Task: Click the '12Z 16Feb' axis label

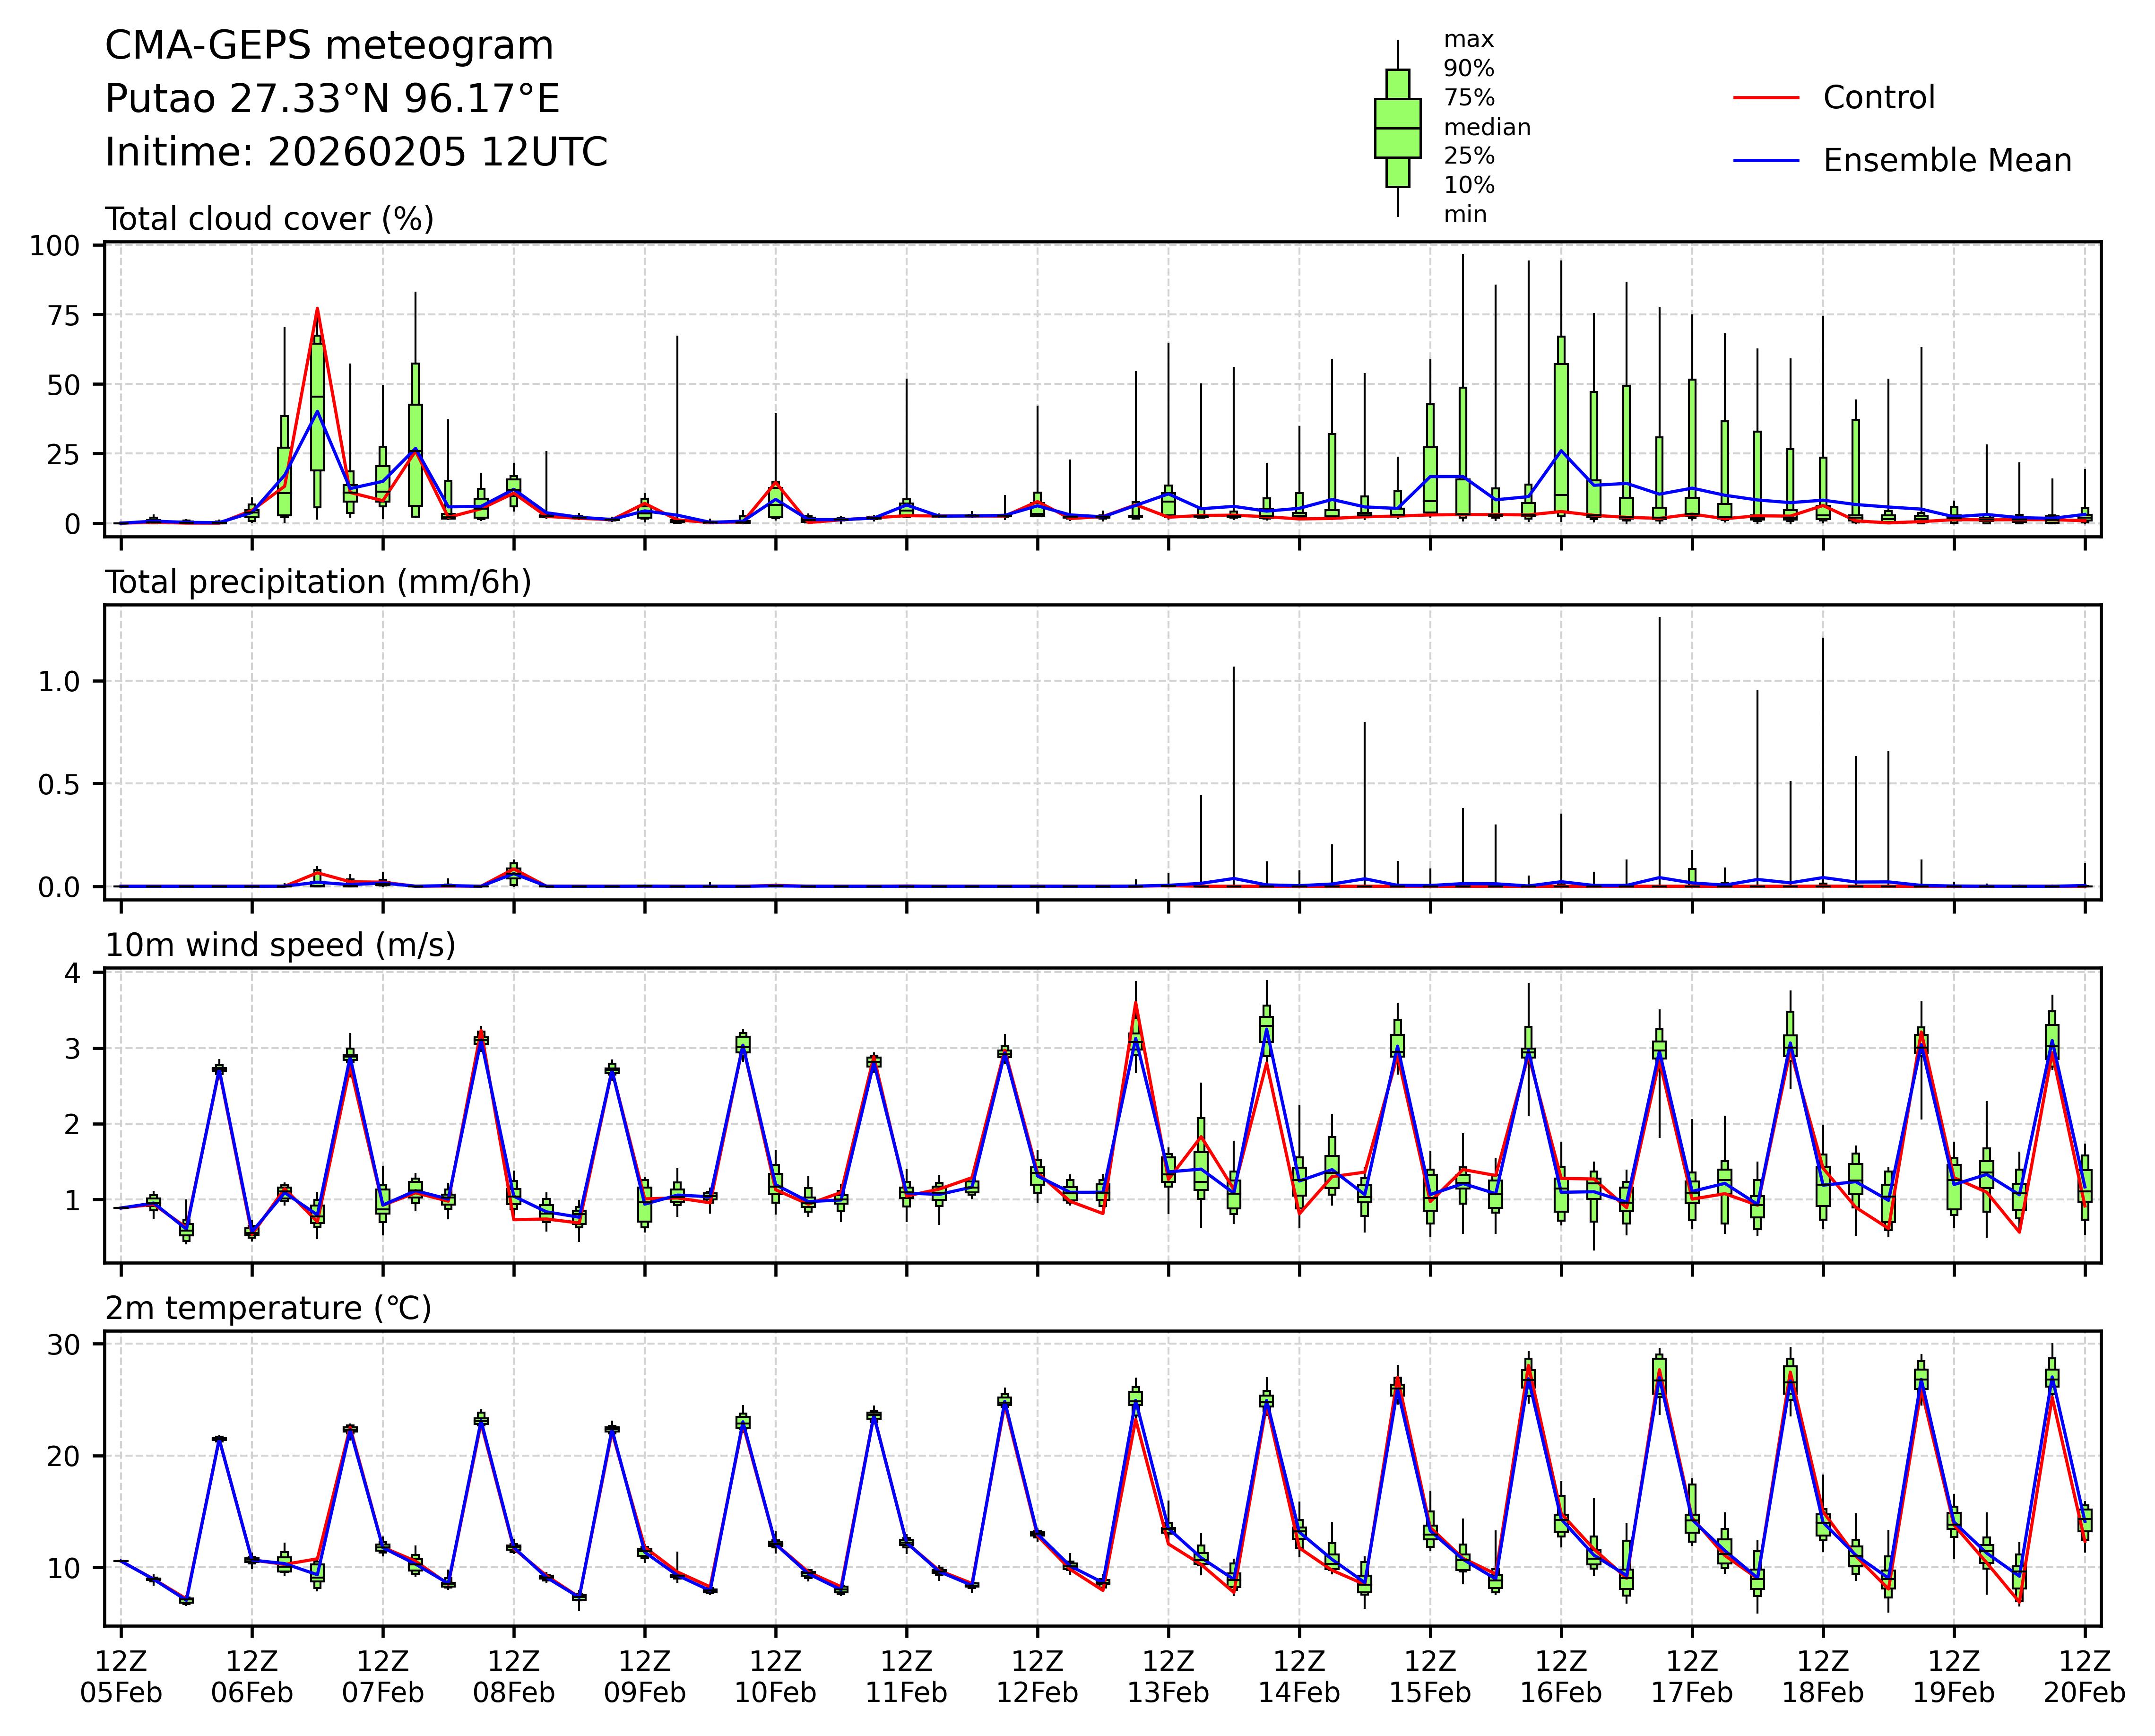Action: 1560,1677
